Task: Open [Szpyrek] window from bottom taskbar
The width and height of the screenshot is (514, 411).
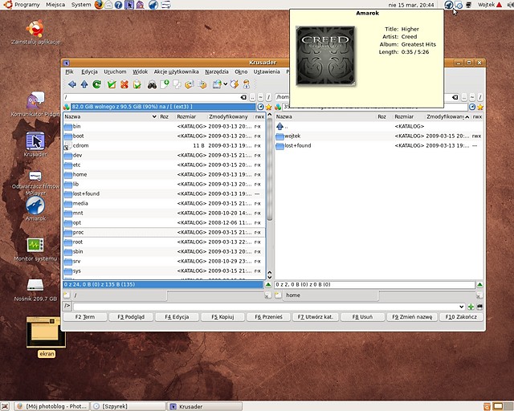Action: point(128,406)
